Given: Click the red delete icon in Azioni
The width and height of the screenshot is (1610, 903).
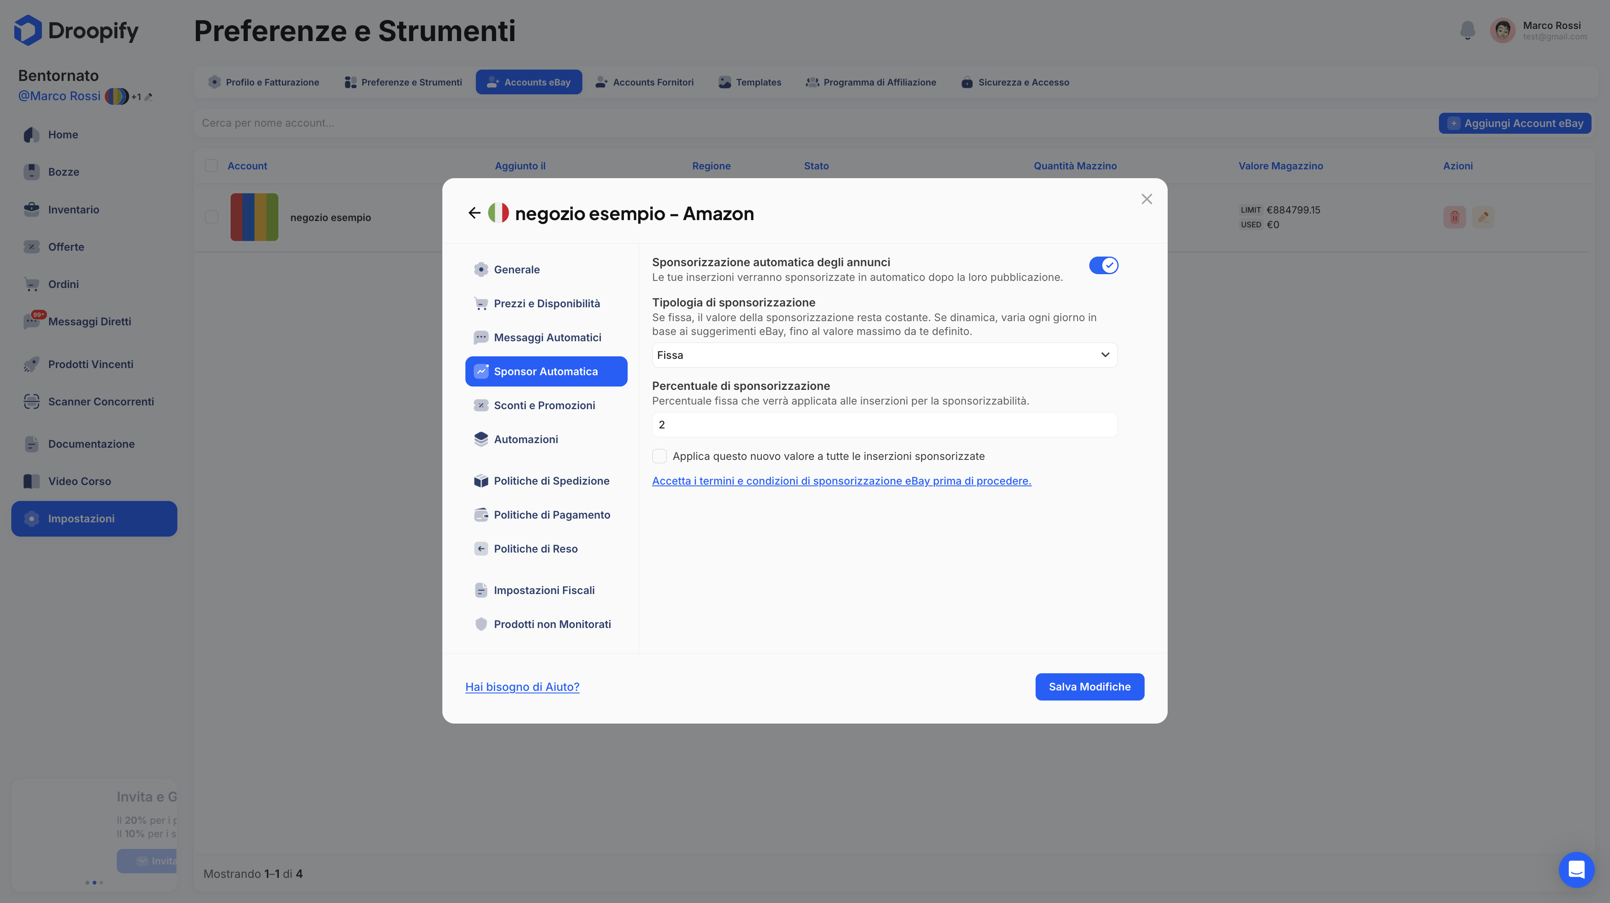Looking at the screenshot, I should 1454,217.
